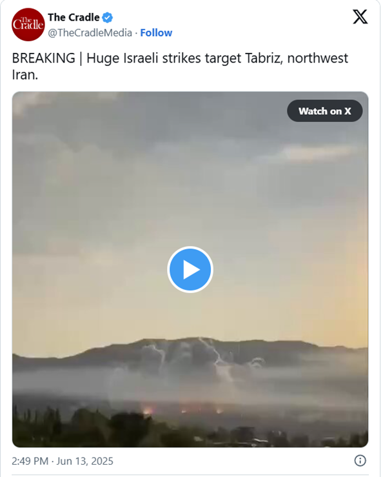Click the Jun 13, 2025 date text
This screenshot has width=383, height=477.
85,461
